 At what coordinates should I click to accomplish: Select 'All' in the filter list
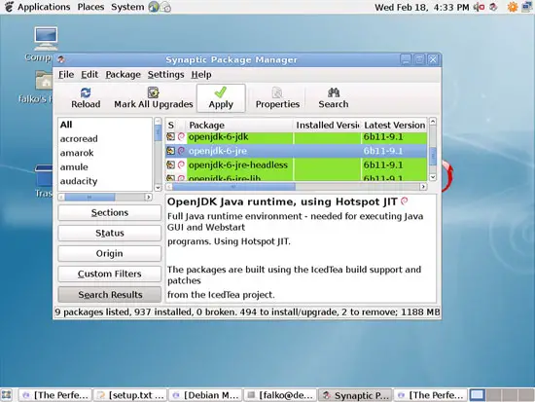[105, 125]
